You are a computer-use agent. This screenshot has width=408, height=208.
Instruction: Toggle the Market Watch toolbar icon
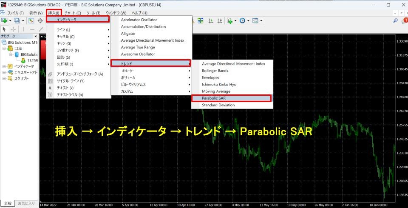click(31, 20)
